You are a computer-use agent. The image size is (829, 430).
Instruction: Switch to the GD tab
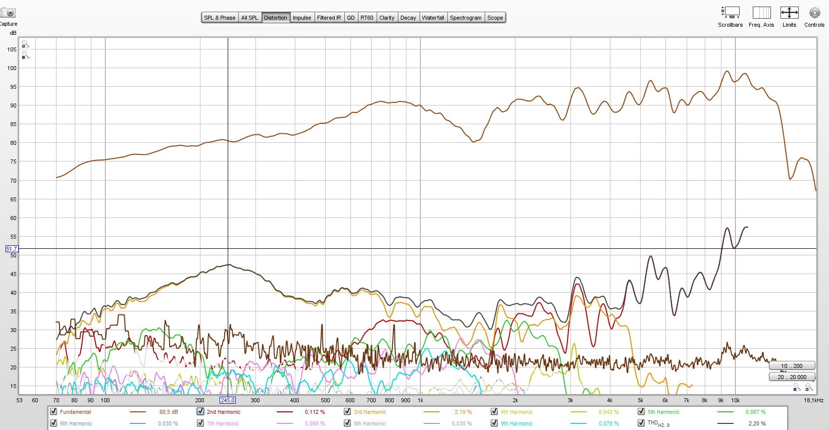click(351, 18)
